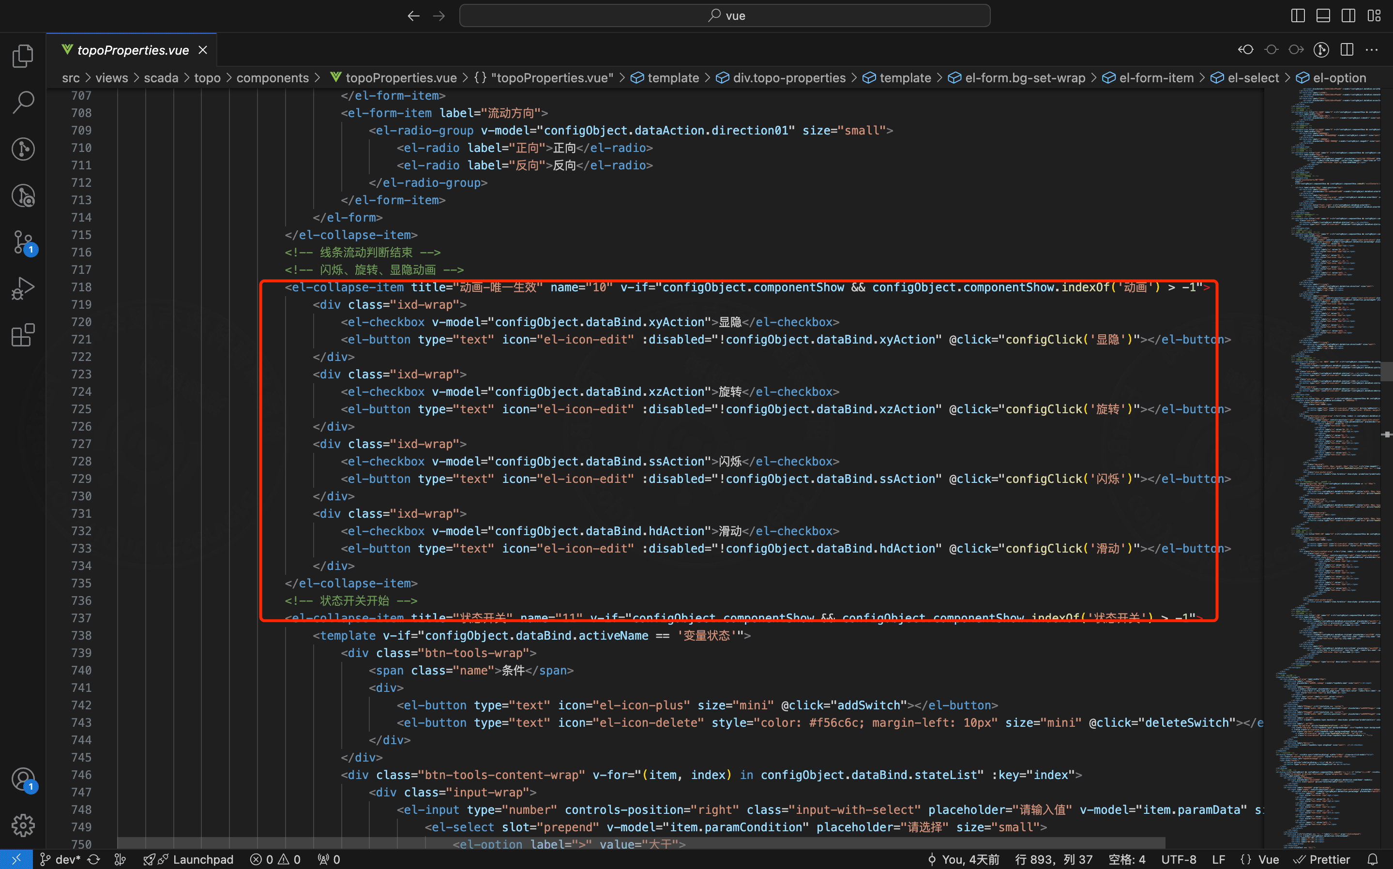
Task: Open div.topo-properties breadcrumb dropdown
Action: (781, 77)
